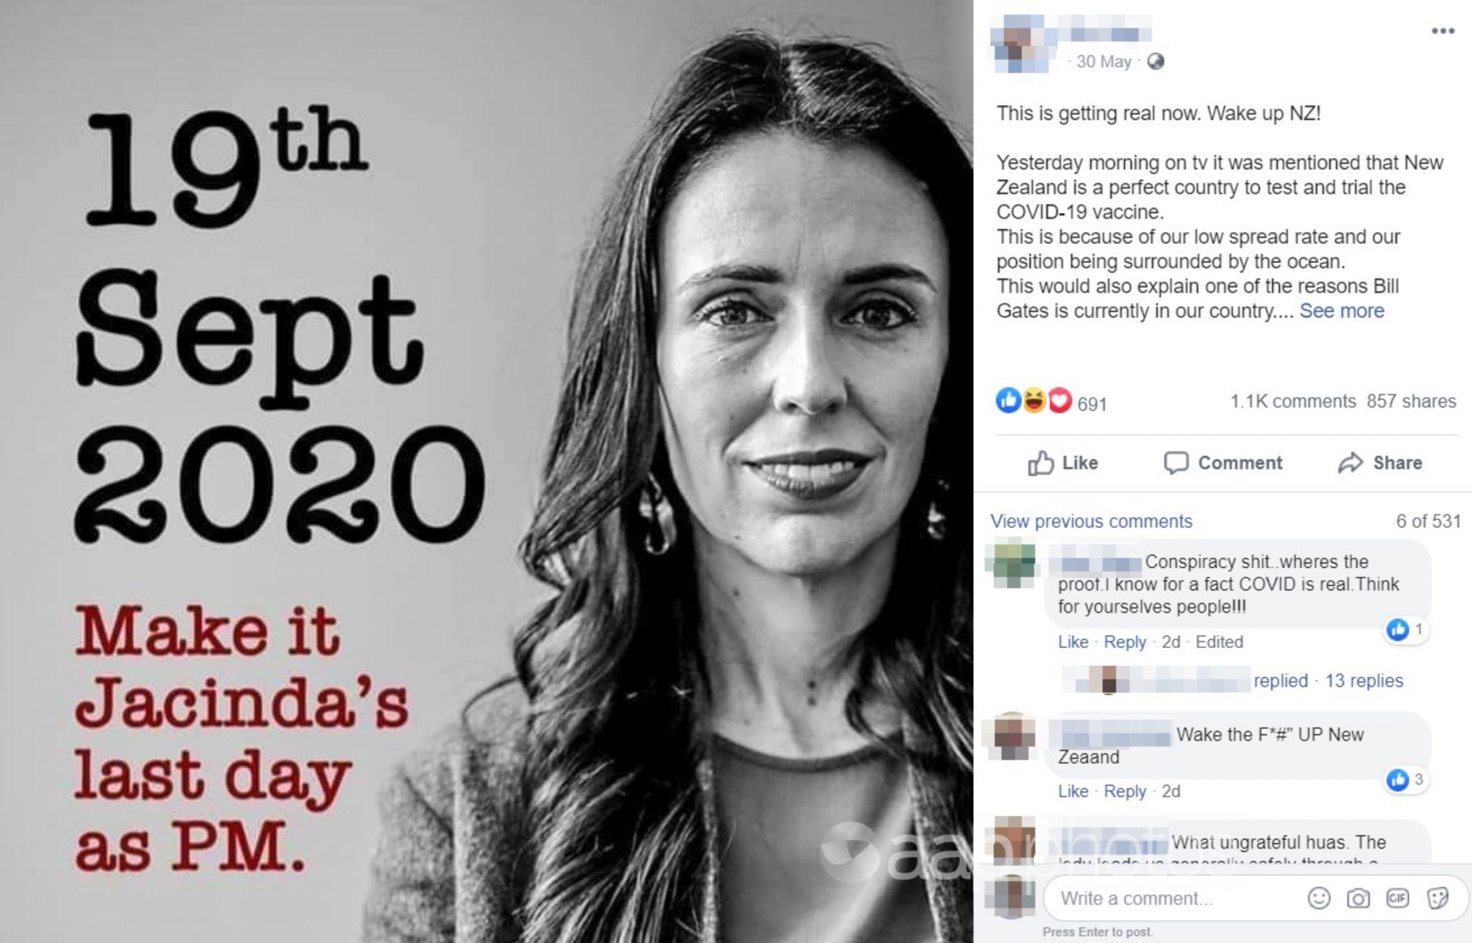Viewport: 1472px width, 943px height.
Task: Attach a photo using the camera icon
Action: [x=1358, y=898]
